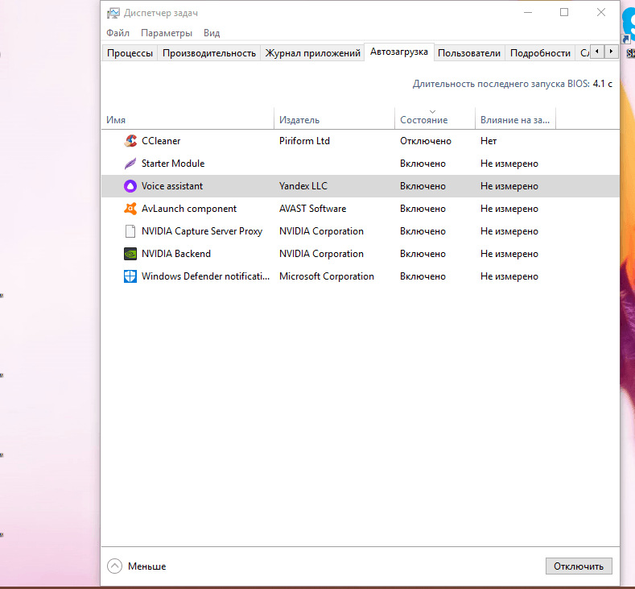
Task: Click the Отключить button
Action: [x=579, y=566]
